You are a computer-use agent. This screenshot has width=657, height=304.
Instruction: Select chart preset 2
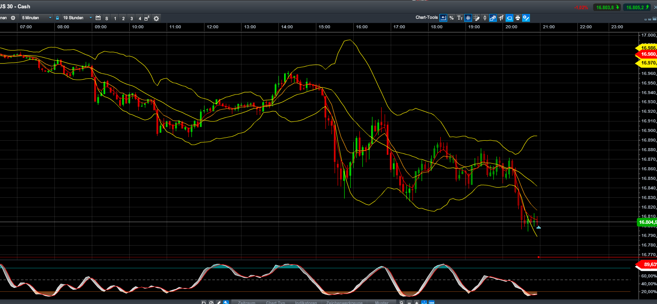coord(124,18)
